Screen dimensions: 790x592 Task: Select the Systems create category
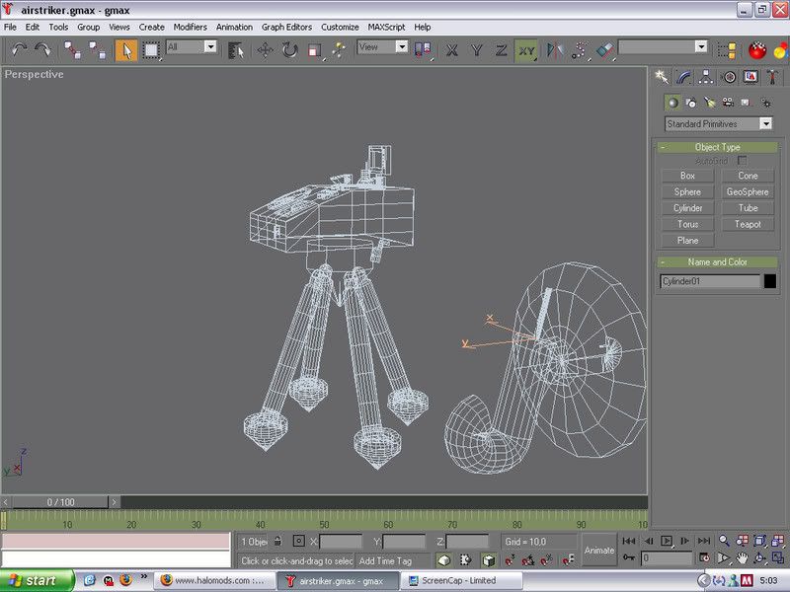[x=766, y=103]
